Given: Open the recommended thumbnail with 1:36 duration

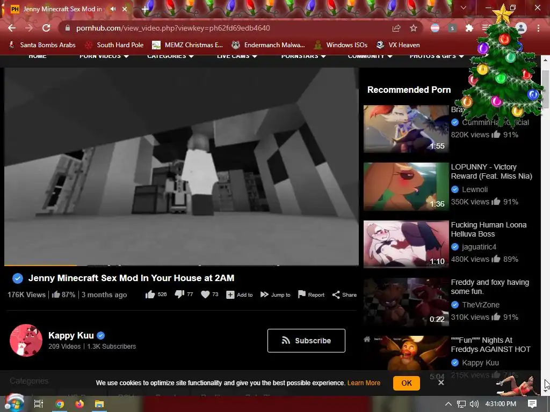Looking at the screenshot, I should 406,186.
